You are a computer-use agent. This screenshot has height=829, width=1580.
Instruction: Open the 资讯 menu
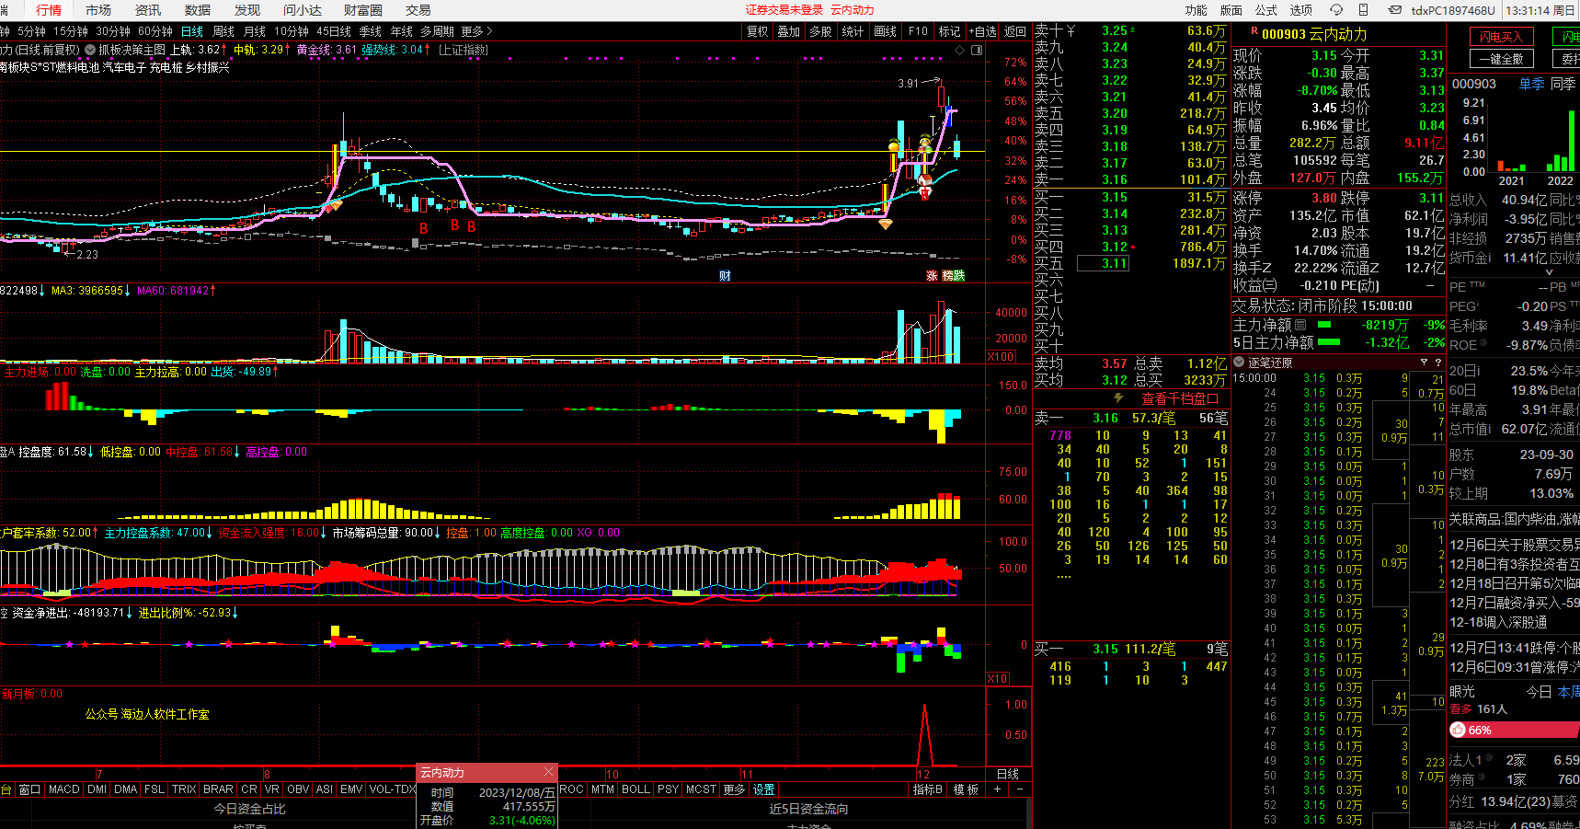coord(148,10)
